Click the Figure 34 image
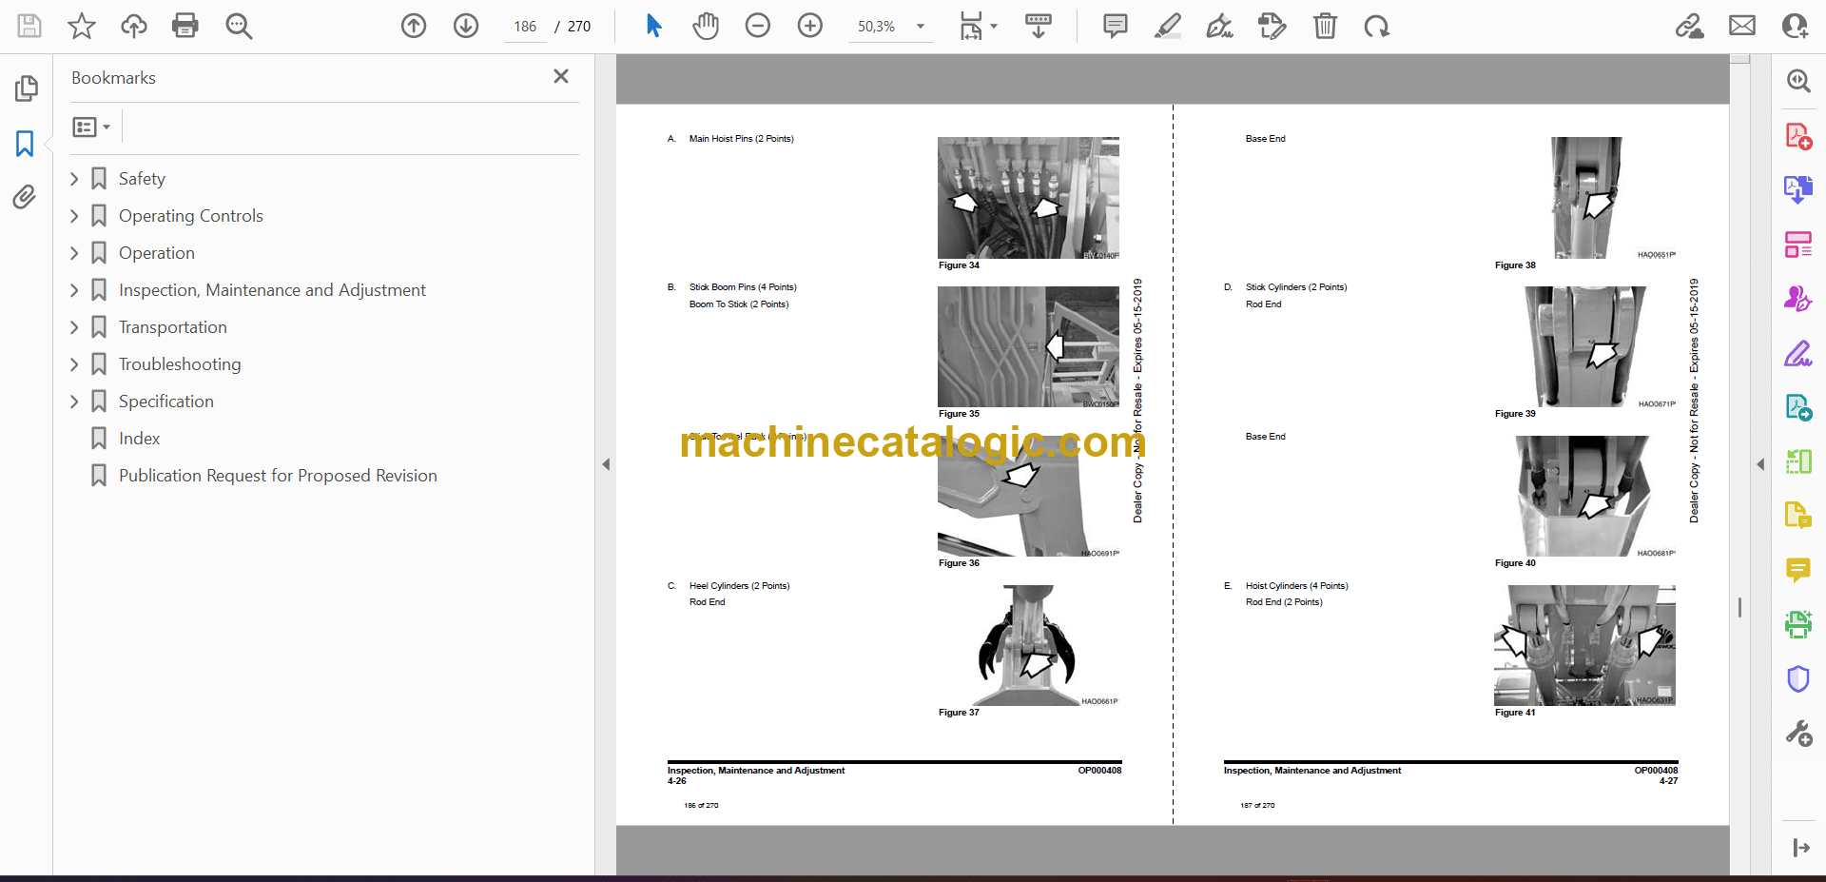 (1028, 198)
